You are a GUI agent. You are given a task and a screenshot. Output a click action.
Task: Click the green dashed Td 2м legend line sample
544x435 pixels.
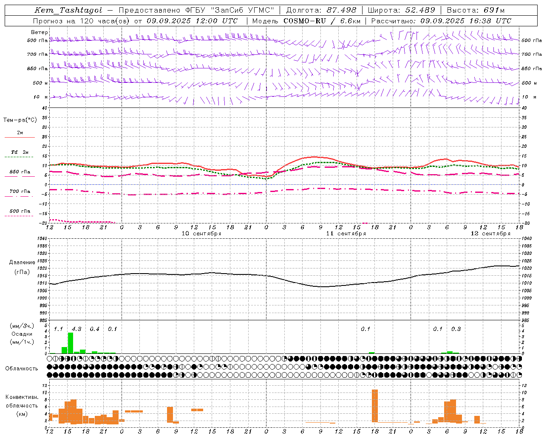point(20,157)
